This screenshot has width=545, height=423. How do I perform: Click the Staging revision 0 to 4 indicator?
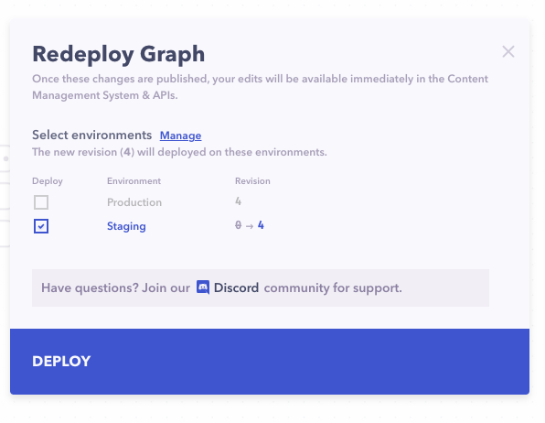point(250,225)
